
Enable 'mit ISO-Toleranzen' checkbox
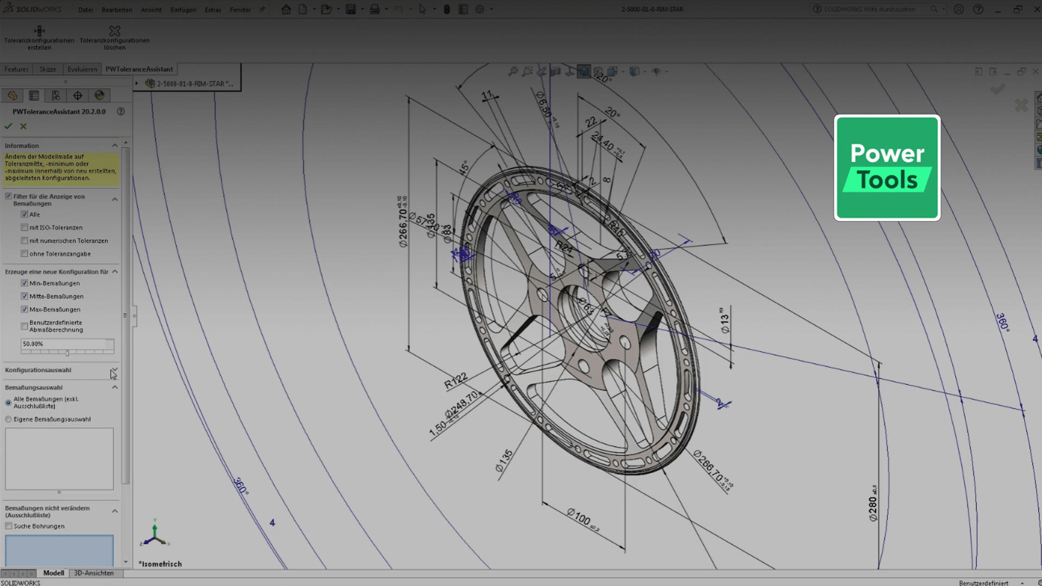[24, 227]
